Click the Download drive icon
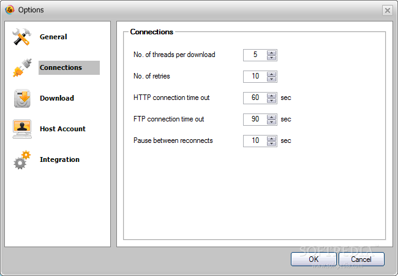The height and width of the screenshot is (276, 398). coord(22,98)
